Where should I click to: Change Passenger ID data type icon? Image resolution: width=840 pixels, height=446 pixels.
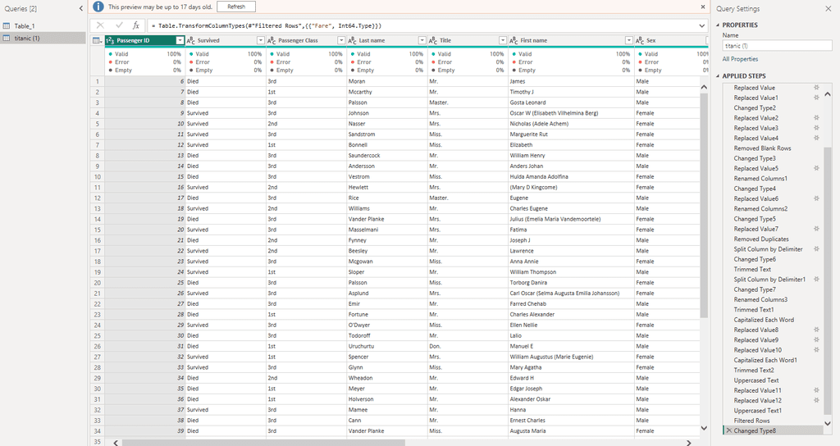pos(111,41)
